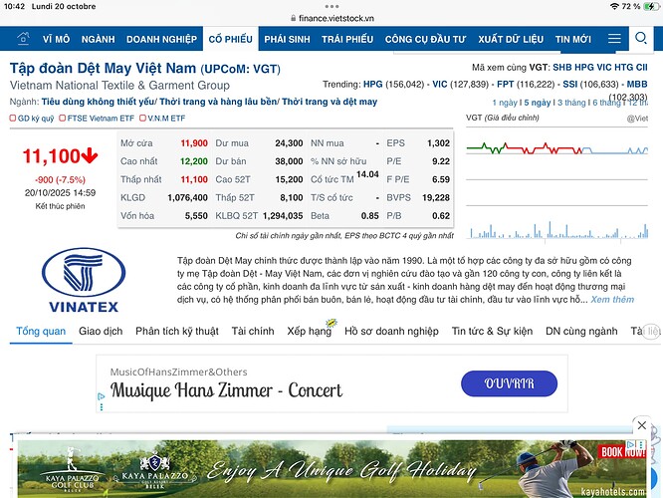Image resolution: width=663 pixels, height=498 pixels.
Task: Expand description with Xem thêm link
Action: [x=612, y=299]
